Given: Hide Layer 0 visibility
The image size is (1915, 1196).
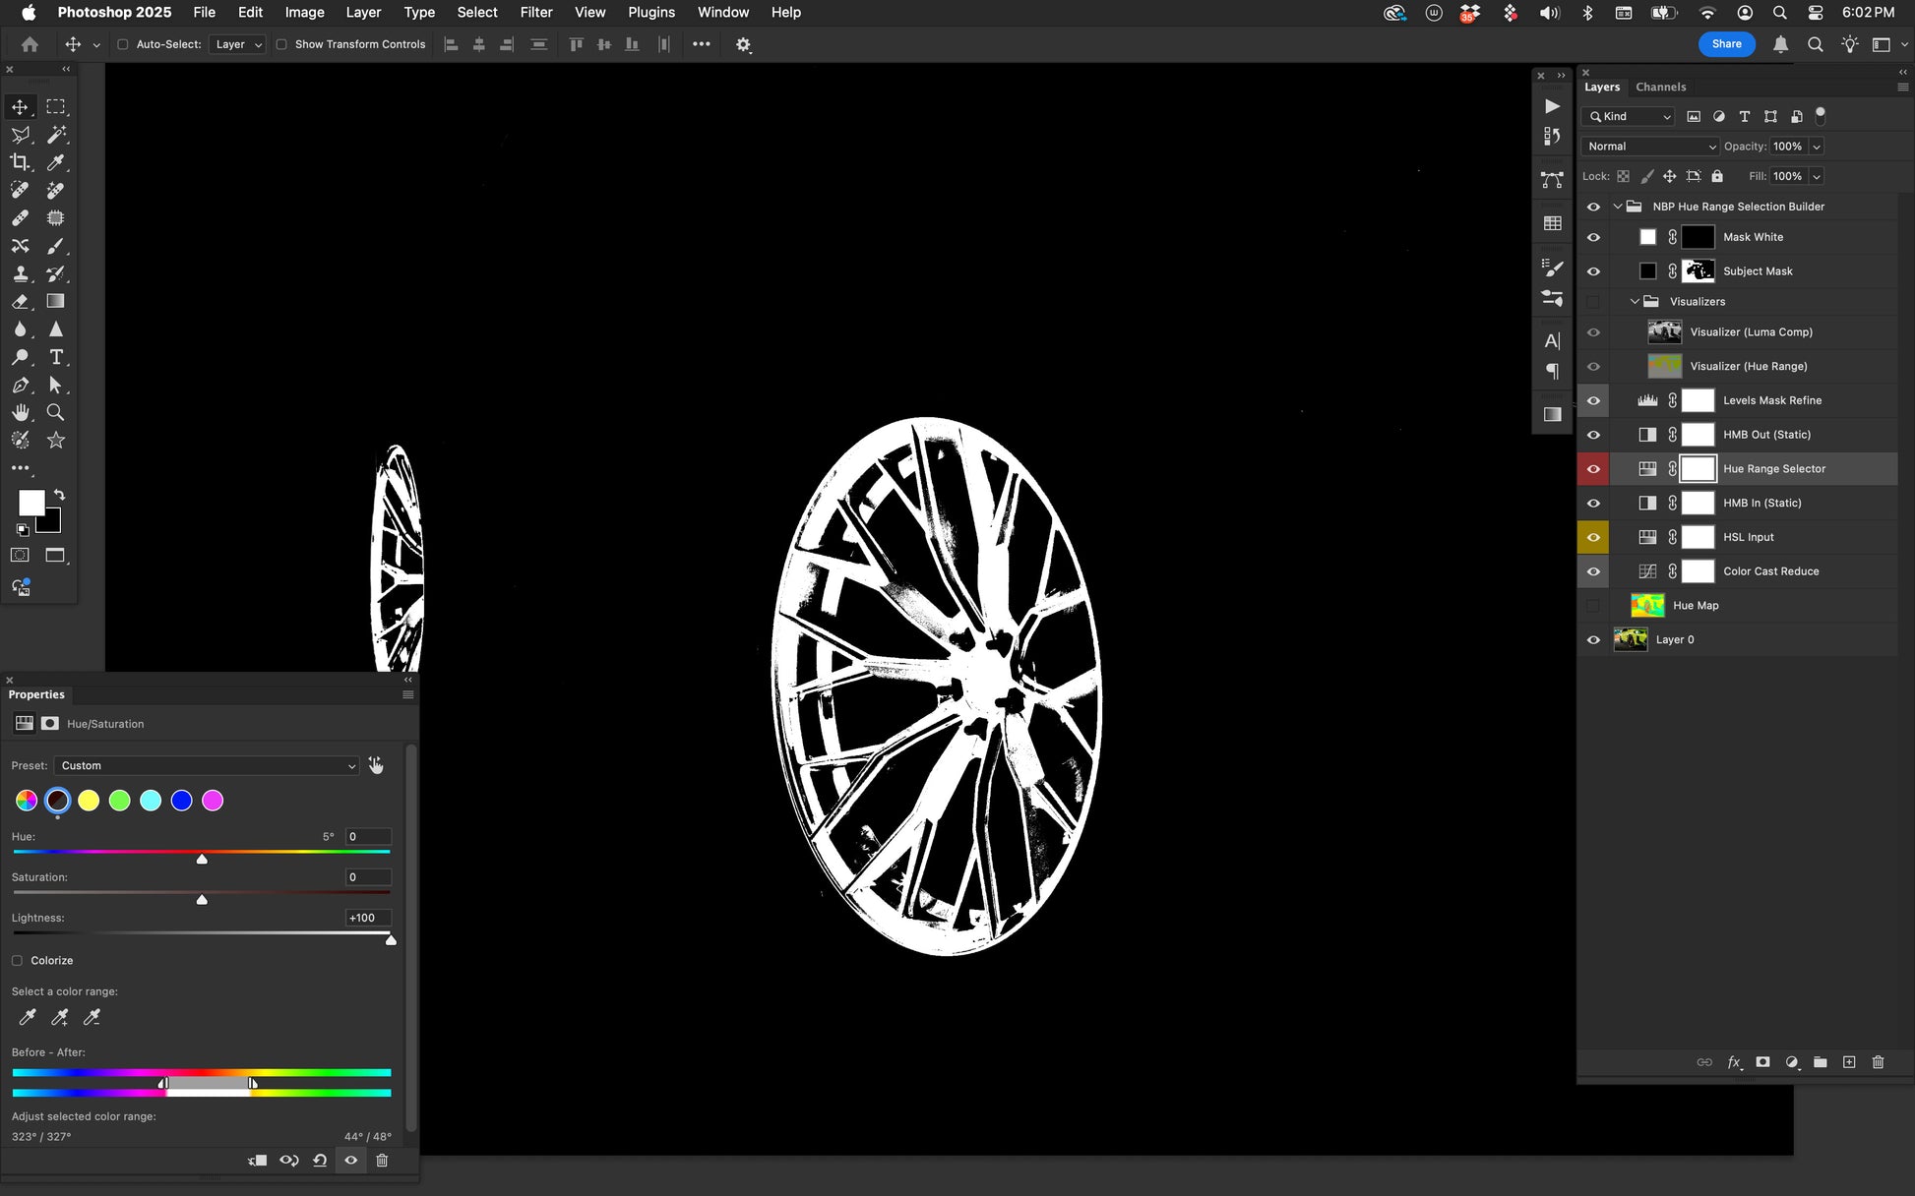Looking at the screenshot, I should tap(1593, 640).
